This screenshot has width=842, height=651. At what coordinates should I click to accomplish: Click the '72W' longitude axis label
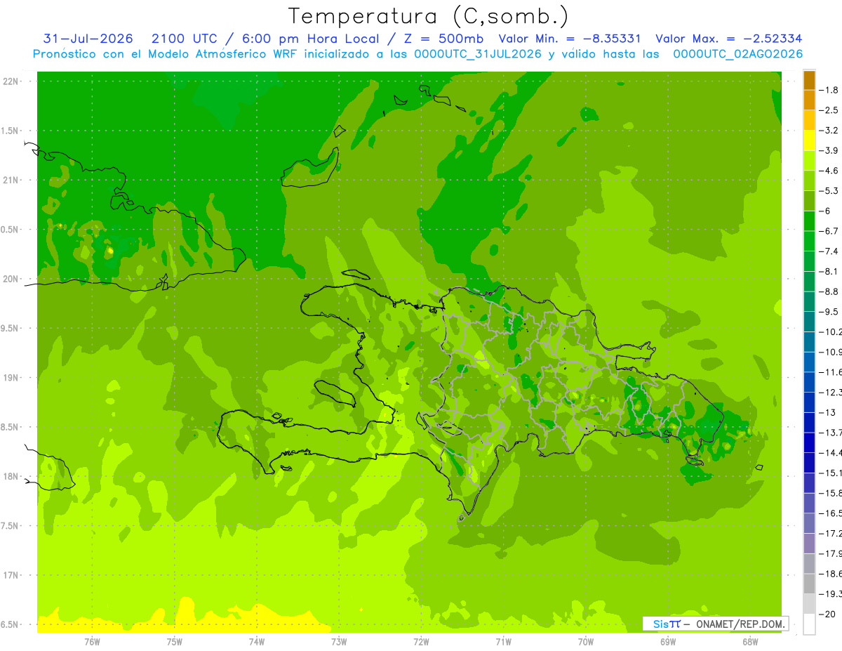(x=421, y=641)
